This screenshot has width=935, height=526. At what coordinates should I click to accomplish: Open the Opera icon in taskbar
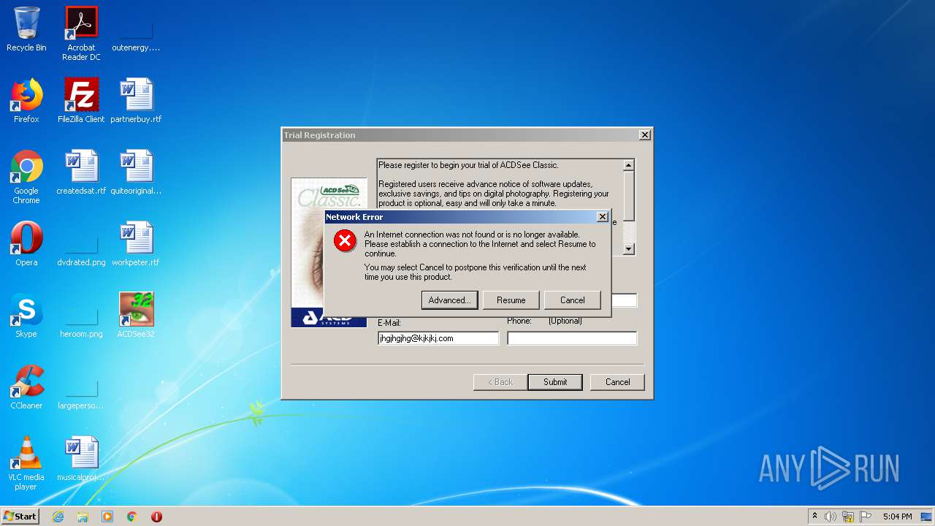pos(156,517)
